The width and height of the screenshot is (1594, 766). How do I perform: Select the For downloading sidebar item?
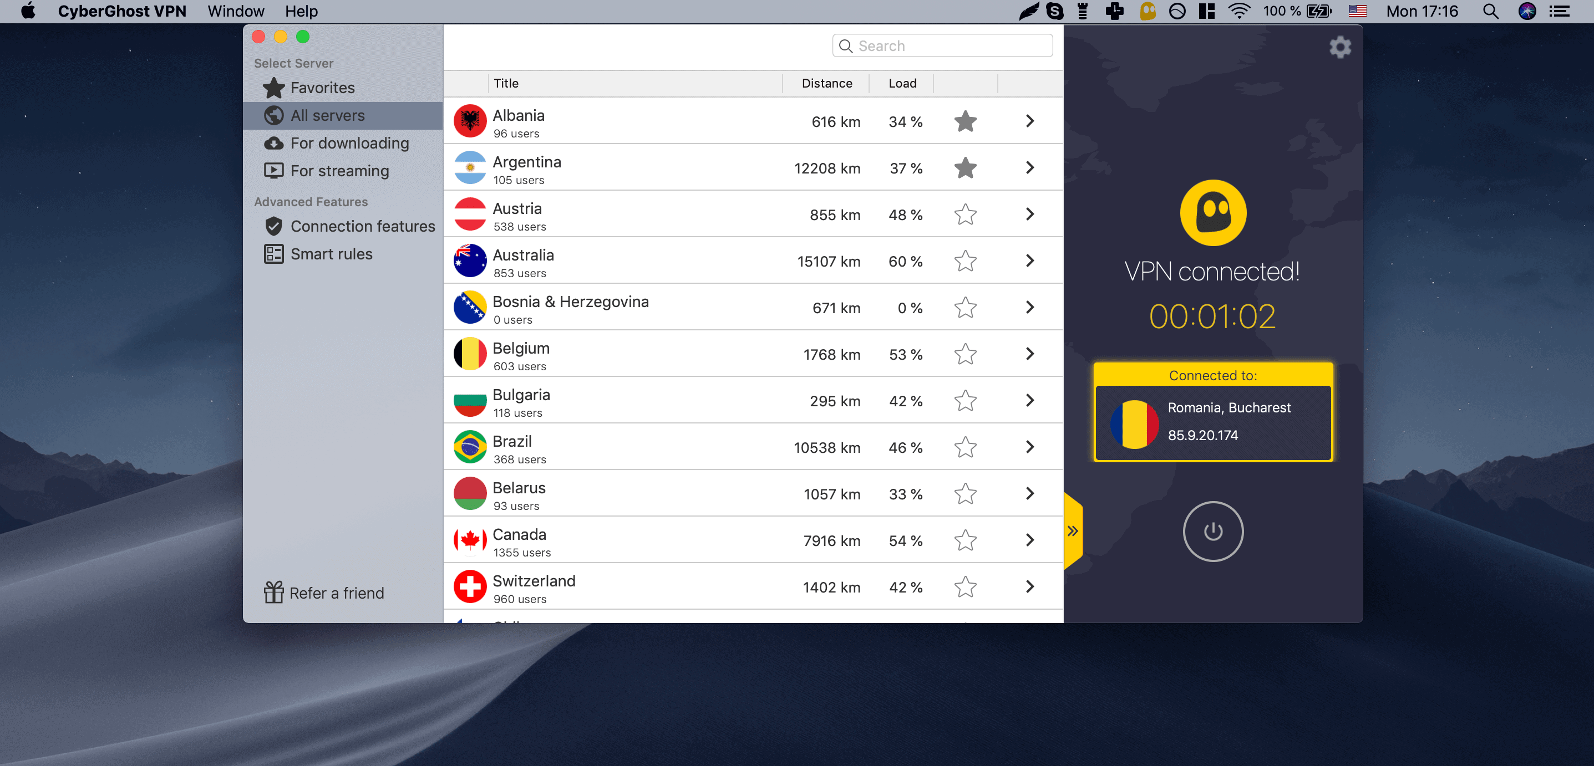click(x=351, y=142)
